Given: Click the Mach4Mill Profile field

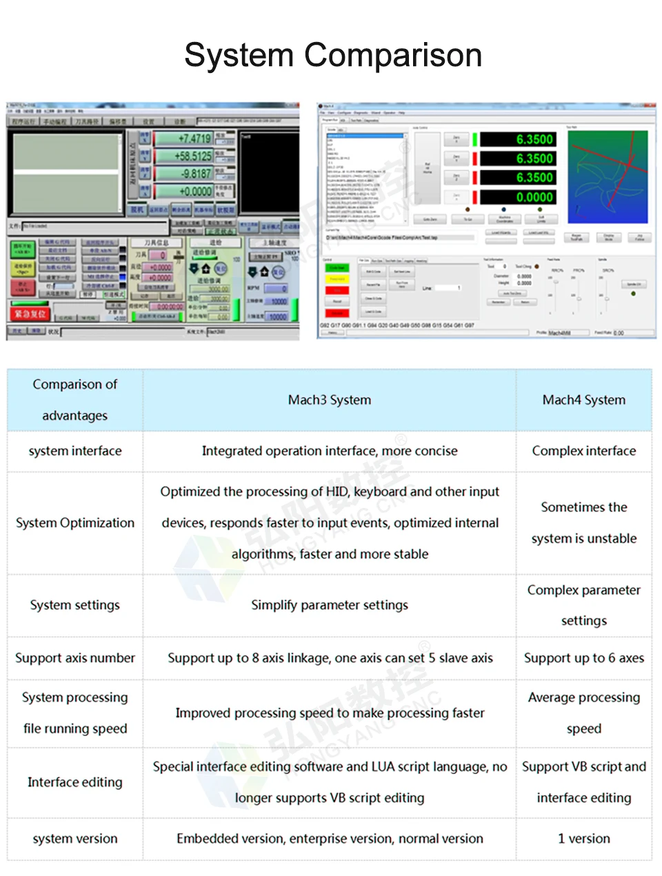Looking at the screenshot, I should click(569, 333).
